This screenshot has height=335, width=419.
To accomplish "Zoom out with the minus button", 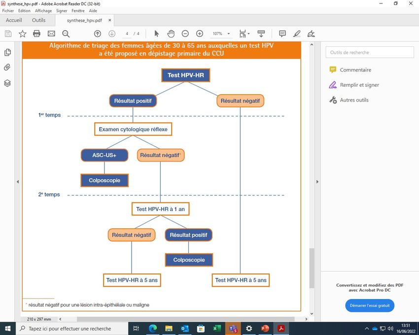I will (x=185, y=33).
